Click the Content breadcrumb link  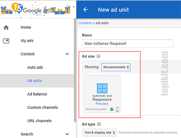[85, 23]
